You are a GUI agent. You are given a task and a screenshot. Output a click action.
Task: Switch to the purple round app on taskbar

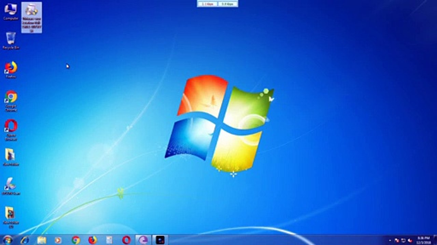[x=143, y=240]
